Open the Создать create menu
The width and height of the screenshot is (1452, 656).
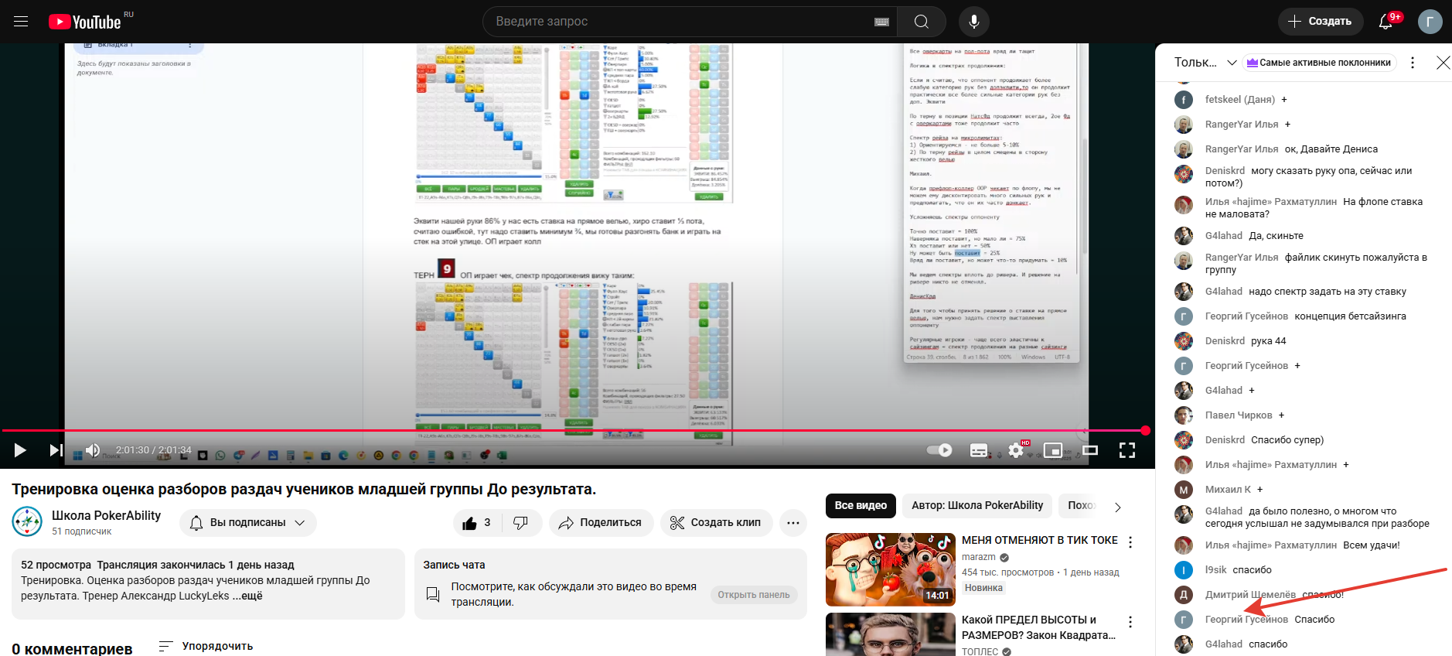(1320, 22)
